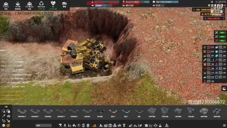The image size is (227, 128).
Task: Open the excavator mining tool icon
Action: 131,125
